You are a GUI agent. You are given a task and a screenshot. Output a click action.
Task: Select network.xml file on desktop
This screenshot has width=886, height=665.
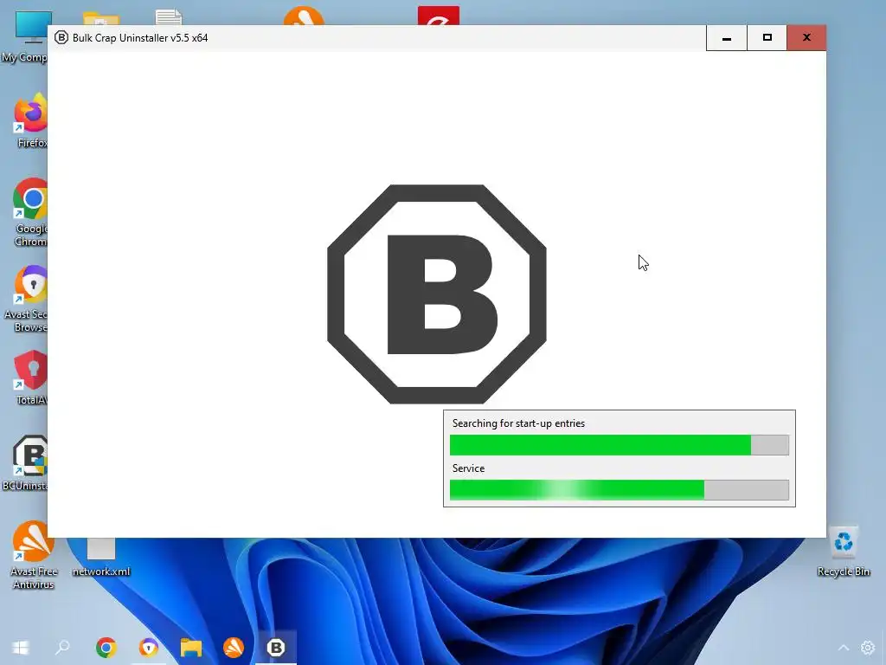[101, 557]
